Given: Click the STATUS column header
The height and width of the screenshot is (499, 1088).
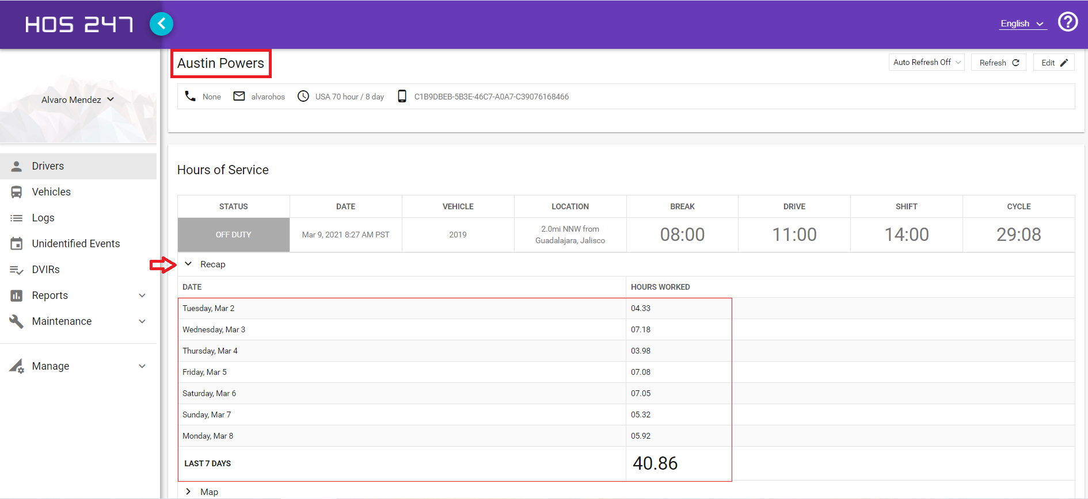Looking at the screenshot, I should [234, 206].
